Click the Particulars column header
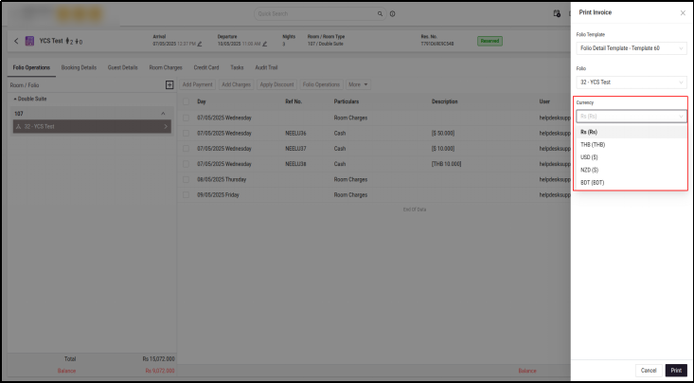The height and width of the screenshot is (383, 694). click(347, 101)
